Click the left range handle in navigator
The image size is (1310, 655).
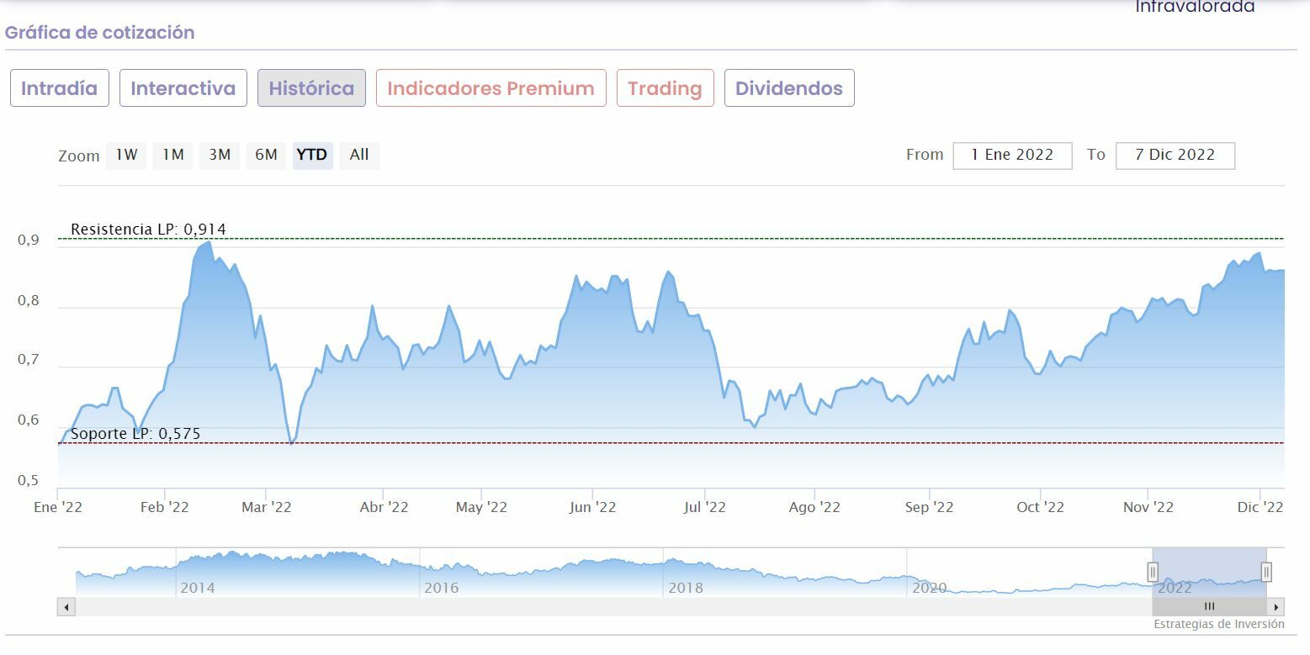[1153, 572]
